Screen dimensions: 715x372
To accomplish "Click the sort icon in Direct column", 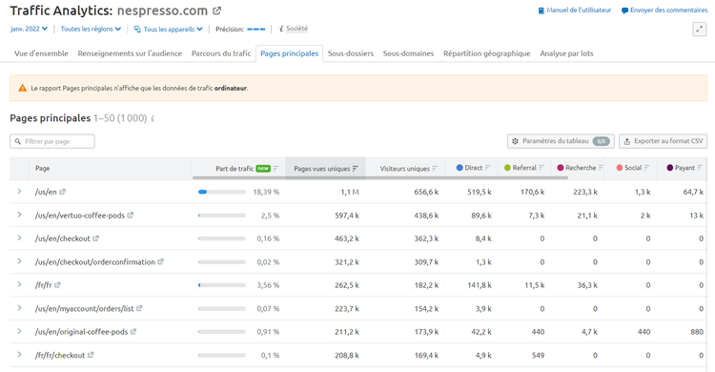I will click(488, 168).
